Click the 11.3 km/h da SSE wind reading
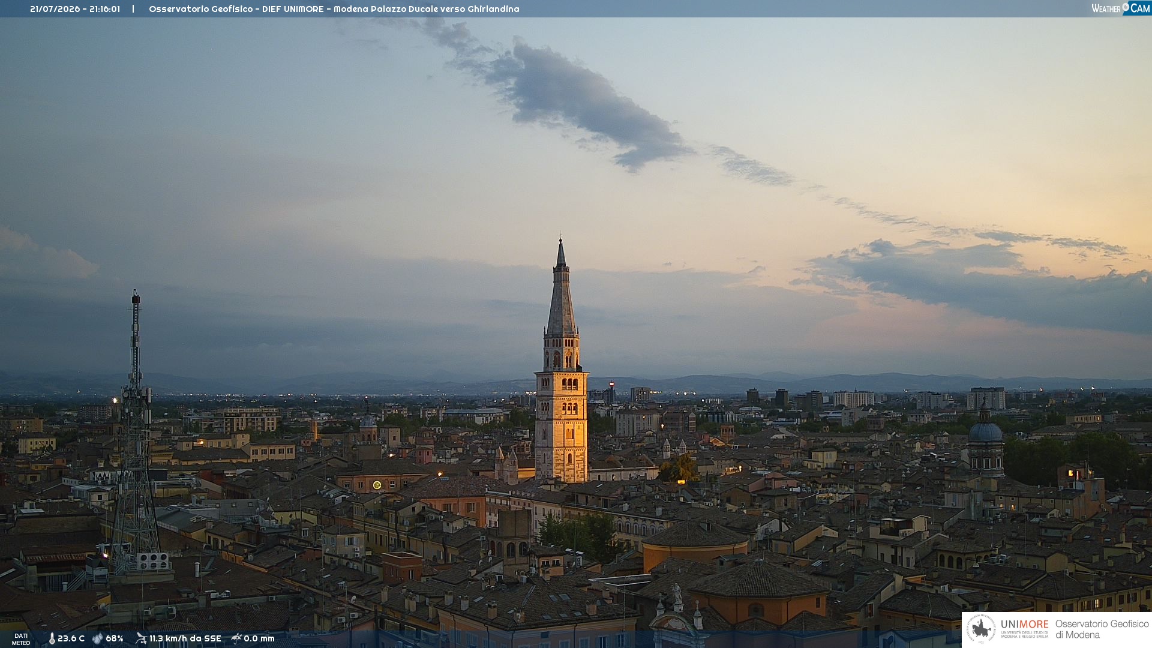1152x648 pixels. 185,638
